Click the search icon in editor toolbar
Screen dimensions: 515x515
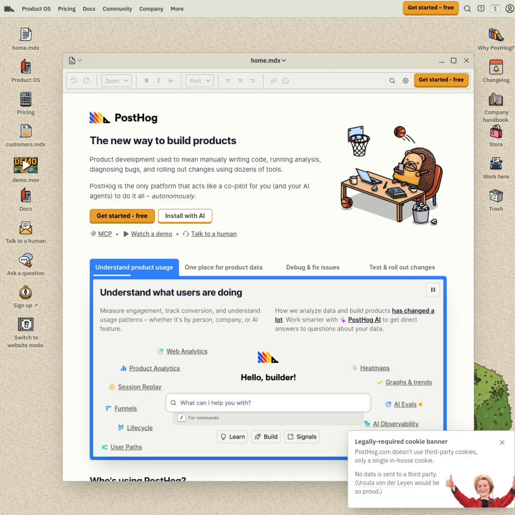(x=392, y=81)
